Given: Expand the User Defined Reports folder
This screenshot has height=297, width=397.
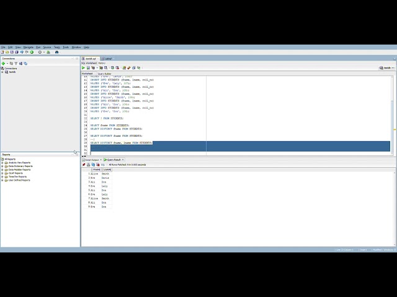Looking at the screenshot, I should tap(2, 180).
